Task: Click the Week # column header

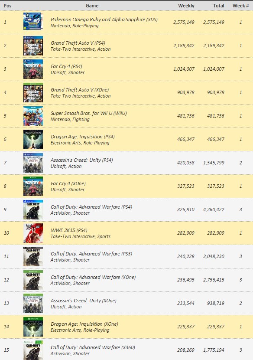Action: (240, 6)
